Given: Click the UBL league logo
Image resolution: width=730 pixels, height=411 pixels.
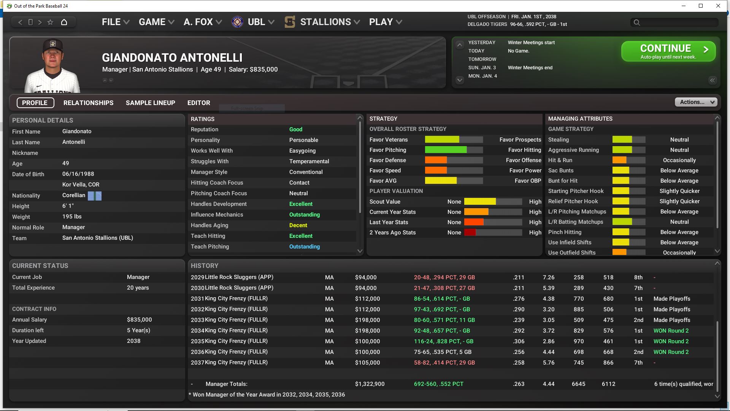Looking at the screenshot, I should [237, 22].
